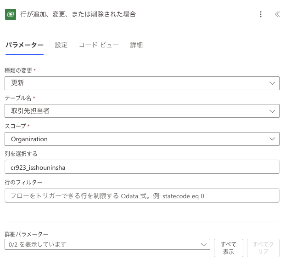Open the dropdown showing 更新
286x271 pixels.
click(138, 83)
